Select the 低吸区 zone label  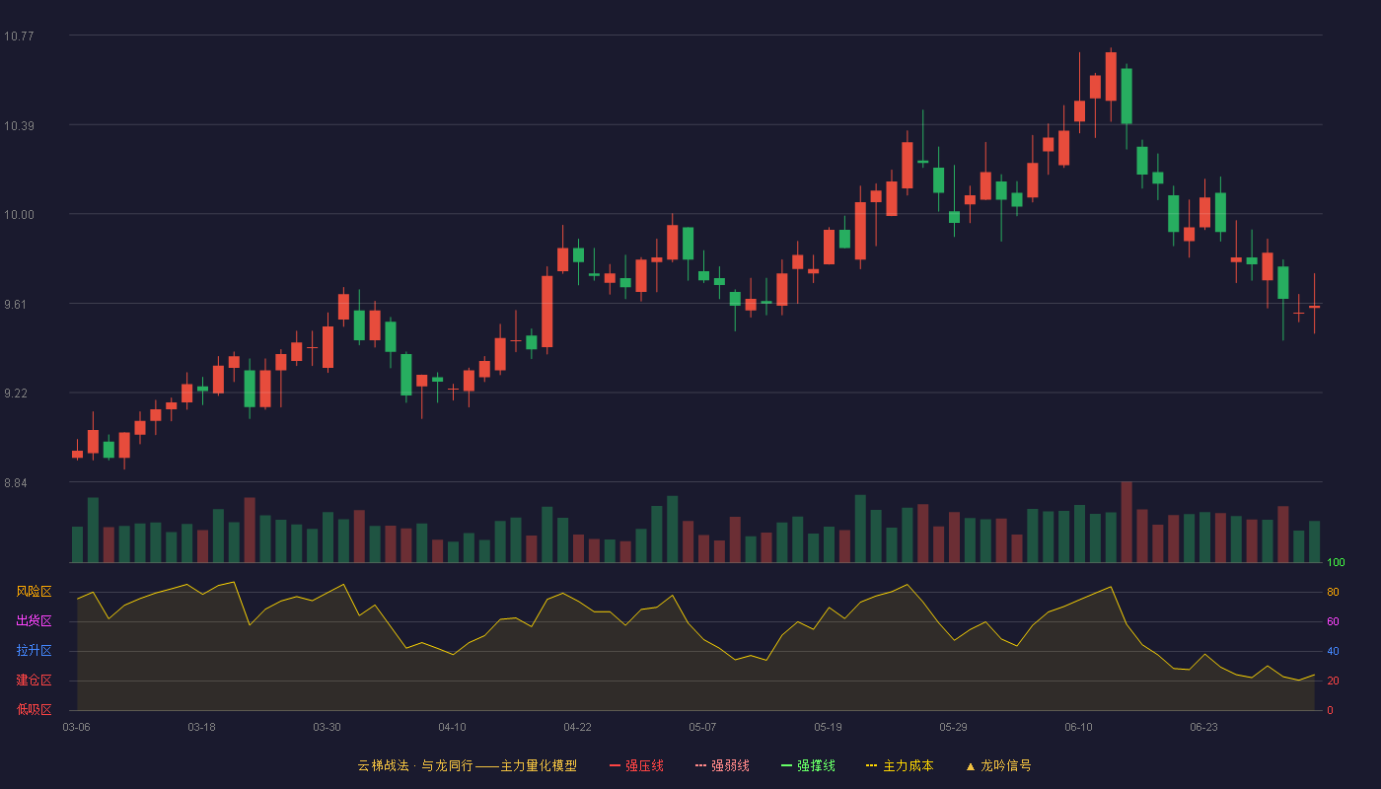[34, 710]
